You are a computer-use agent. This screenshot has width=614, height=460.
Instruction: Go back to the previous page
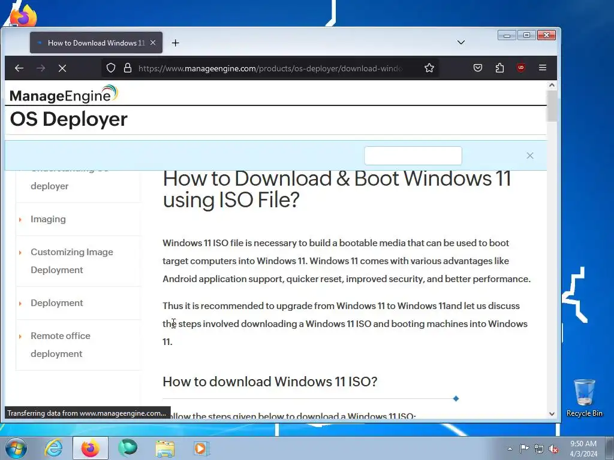19,68
